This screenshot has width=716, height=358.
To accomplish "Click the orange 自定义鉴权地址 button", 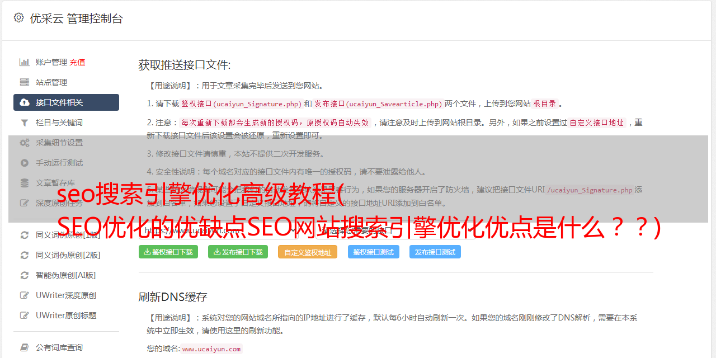I will point(308,252).
